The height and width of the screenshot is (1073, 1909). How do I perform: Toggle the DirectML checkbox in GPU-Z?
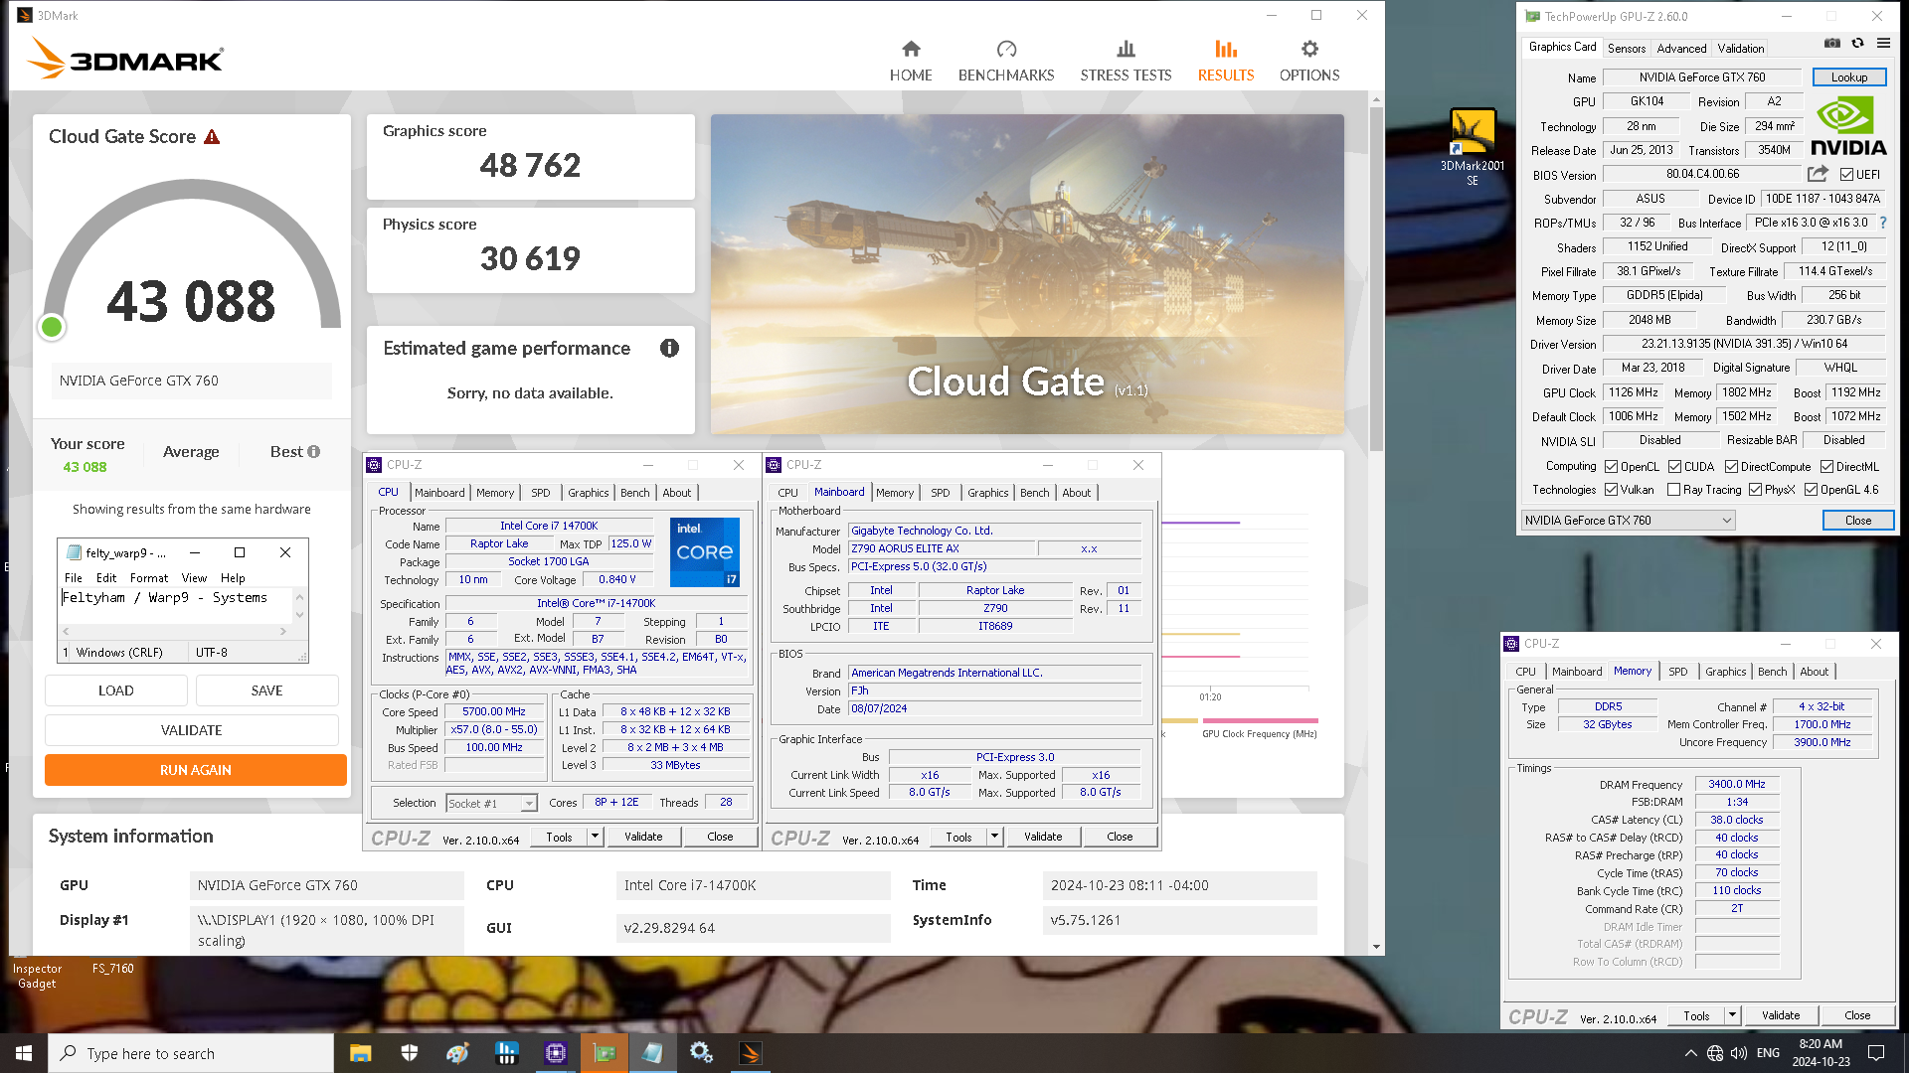click(x=1826, y=466)
